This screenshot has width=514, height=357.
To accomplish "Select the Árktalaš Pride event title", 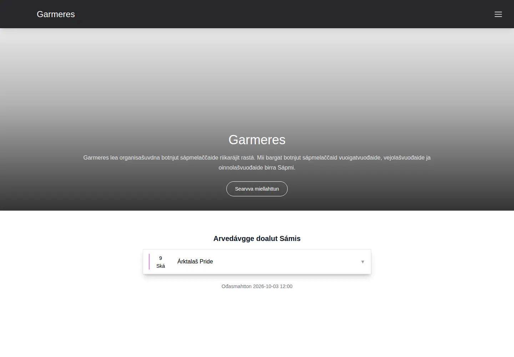I will coord(195,262).
